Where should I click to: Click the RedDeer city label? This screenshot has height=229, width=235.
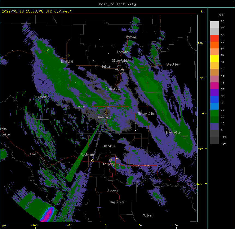tap(120, 69)
